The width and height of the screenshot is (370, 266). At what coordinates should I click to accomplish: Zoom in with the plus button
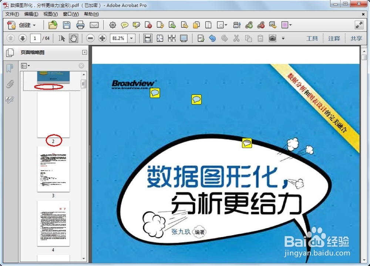click(x=102, y=38)
